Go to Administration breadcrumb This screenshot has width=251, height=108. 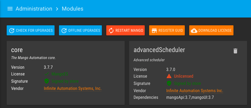(x=34, y=9)
